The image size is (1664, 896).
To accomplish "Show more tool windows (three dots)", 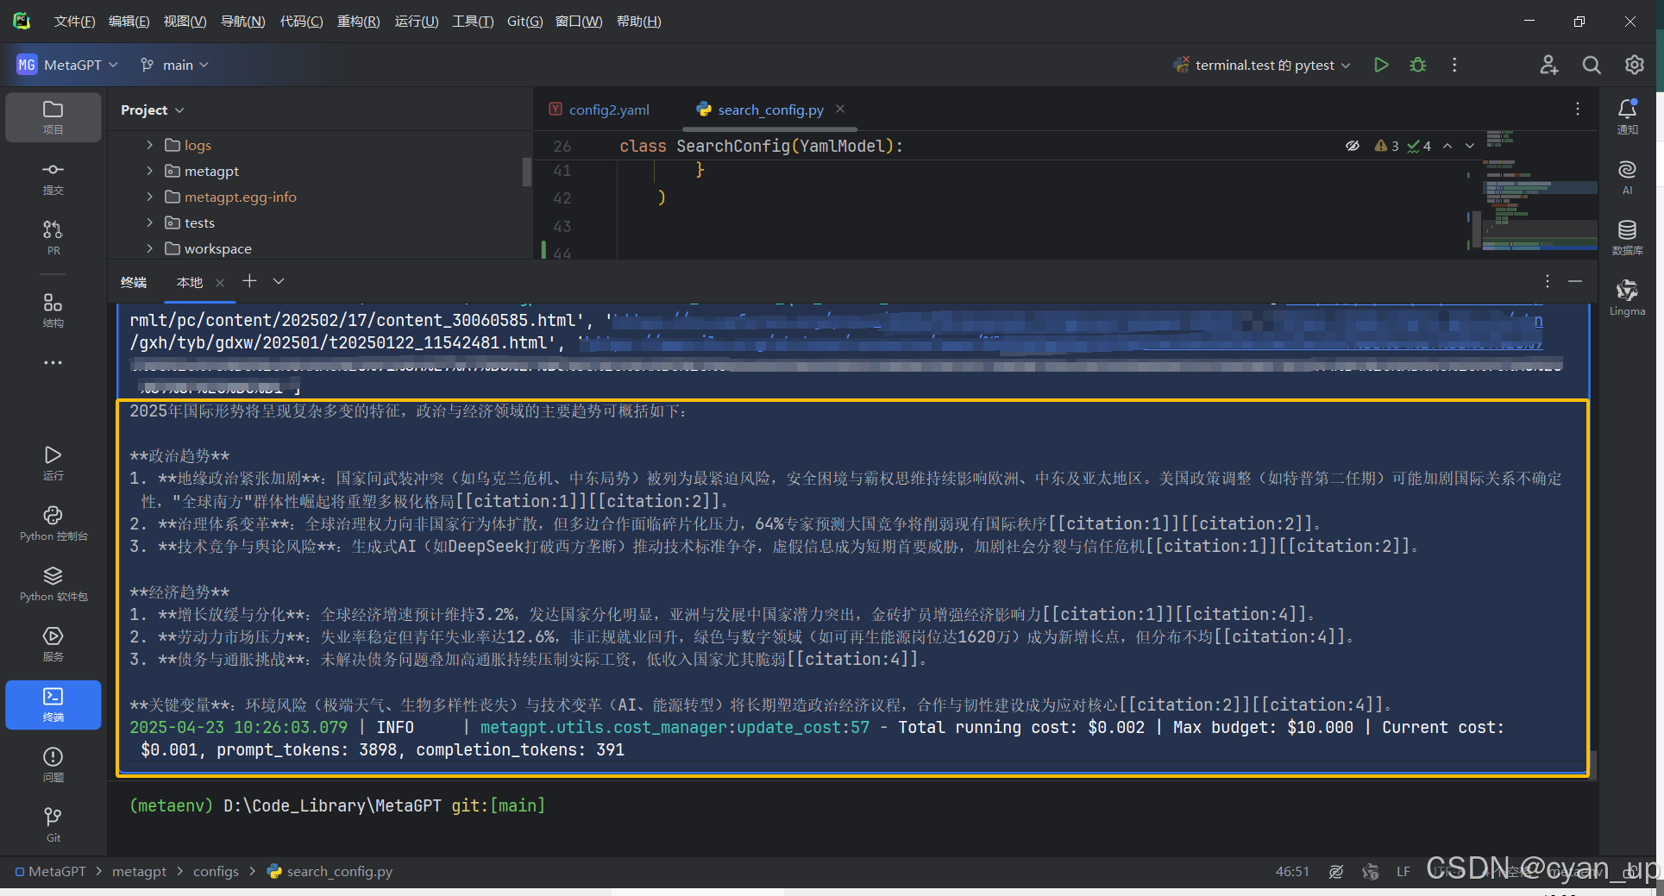I will click(x=53, y=363).
